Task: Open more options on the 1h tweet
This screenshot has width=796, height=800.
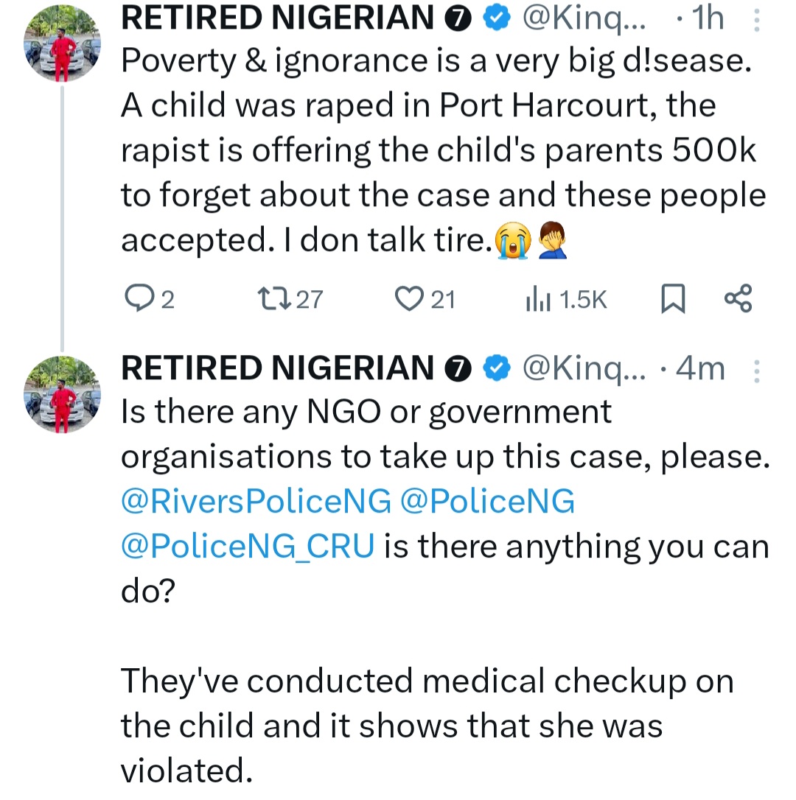Action: tap(756, 19)
